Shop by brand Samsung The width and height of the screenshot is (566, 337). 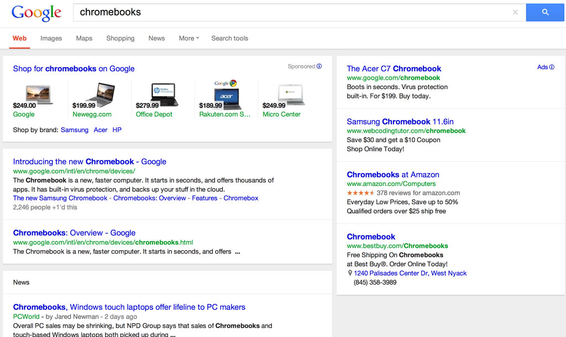[75, 130]
